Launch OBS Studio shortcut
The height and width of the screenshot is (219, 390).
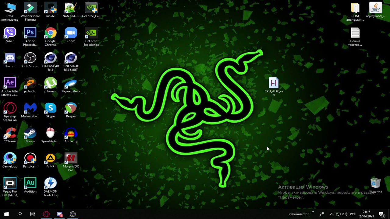30,60
